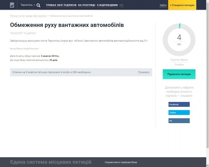The height and width of the screenshot is (167, 209).
Task: Click the Показати link in status bar
Action: [144, 72]
